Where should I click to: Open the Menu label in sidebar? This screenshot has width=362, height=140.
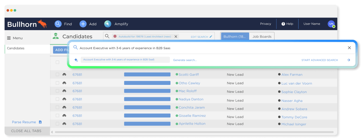17,38
